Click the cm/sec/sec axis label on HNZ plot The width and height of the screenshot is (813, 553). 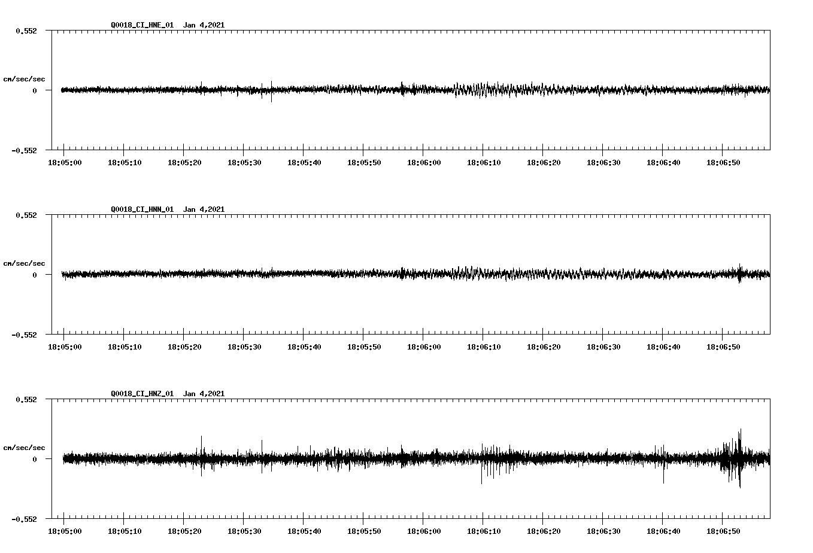tap(24, 447)
